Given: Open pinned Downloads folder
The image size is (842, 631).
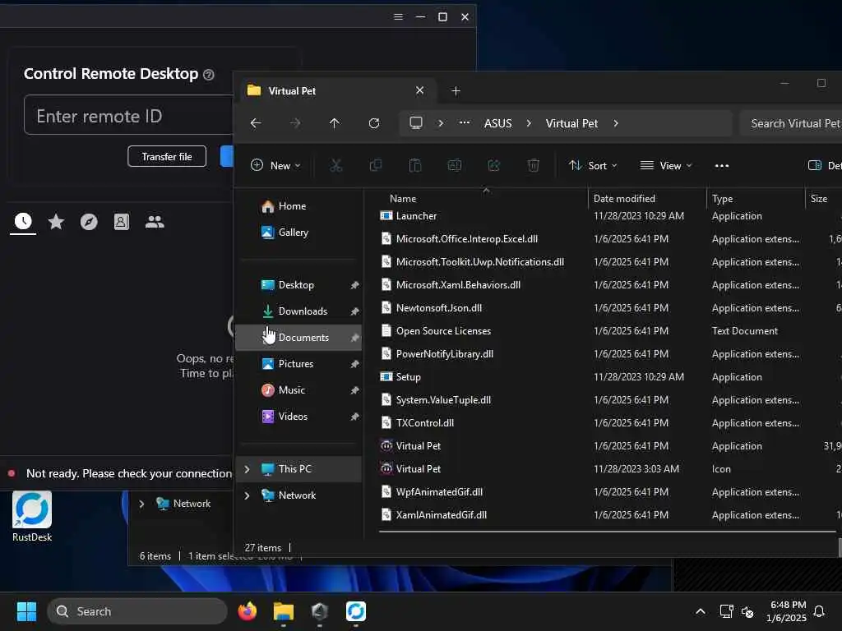Looking at the screenshot, I should tap(298, 311).
